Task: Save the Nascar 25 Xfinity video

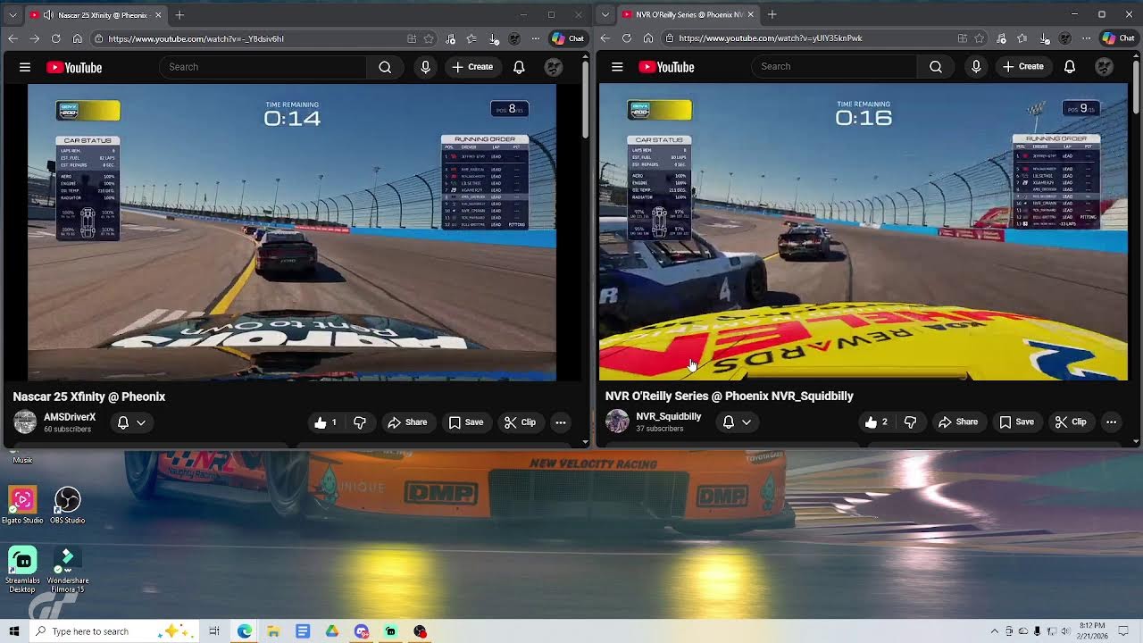Action: coord(466,422)
